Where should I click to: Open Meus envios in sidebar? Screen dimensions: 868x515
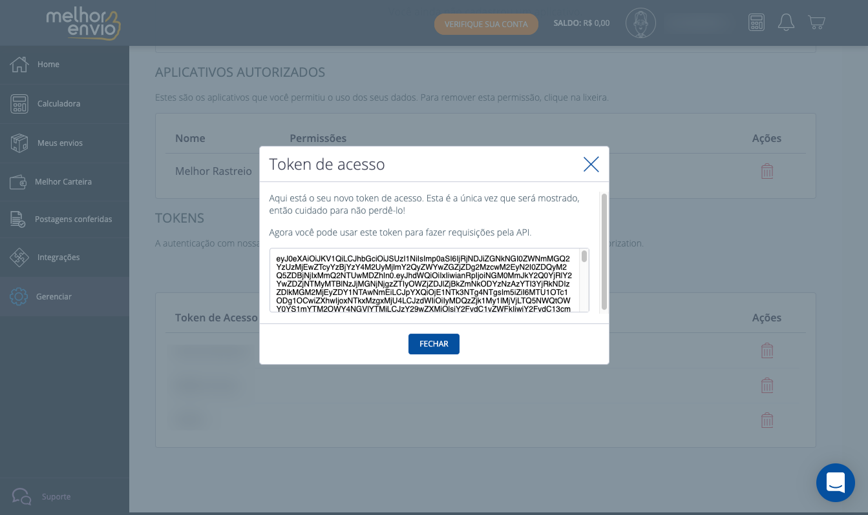(x=59, y=143)
